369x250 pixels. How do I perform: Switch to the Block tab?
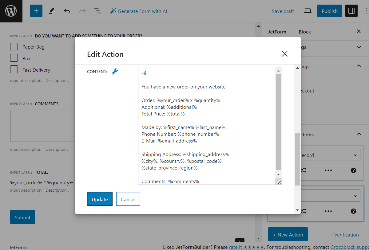[x=305, y=32]
